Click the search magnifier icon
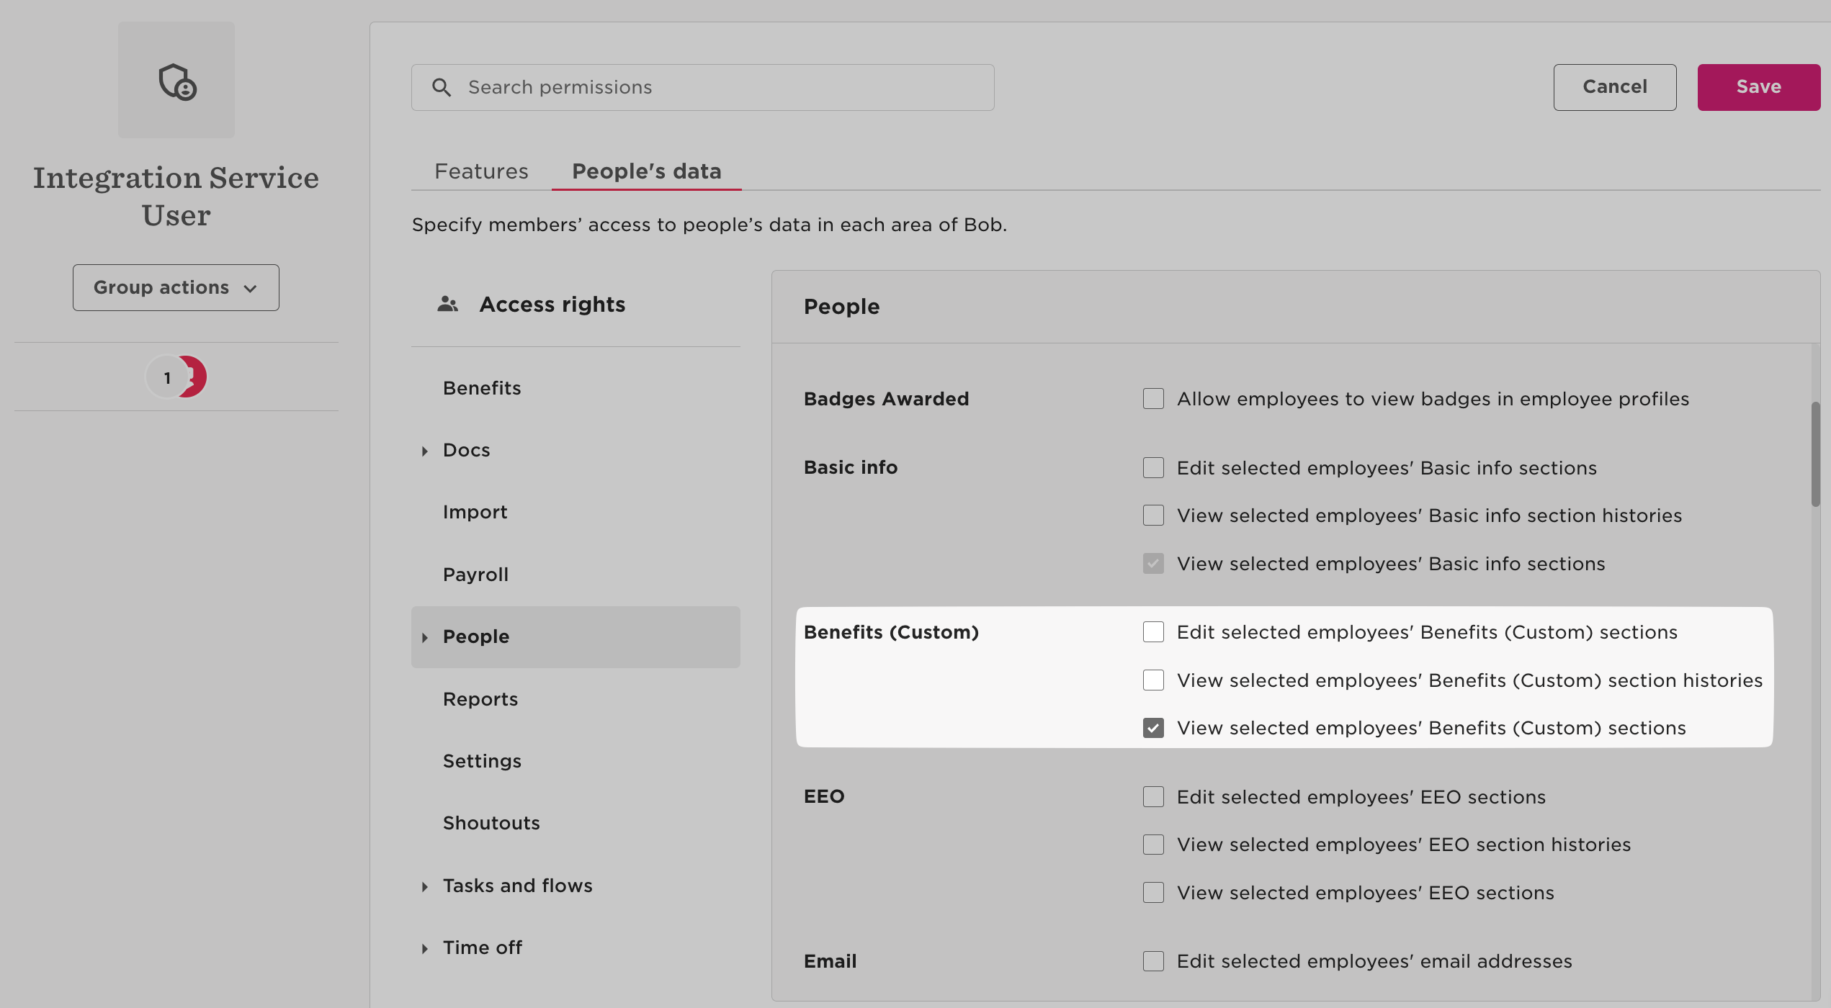1831x1008 pixels. tap(442, 87)
